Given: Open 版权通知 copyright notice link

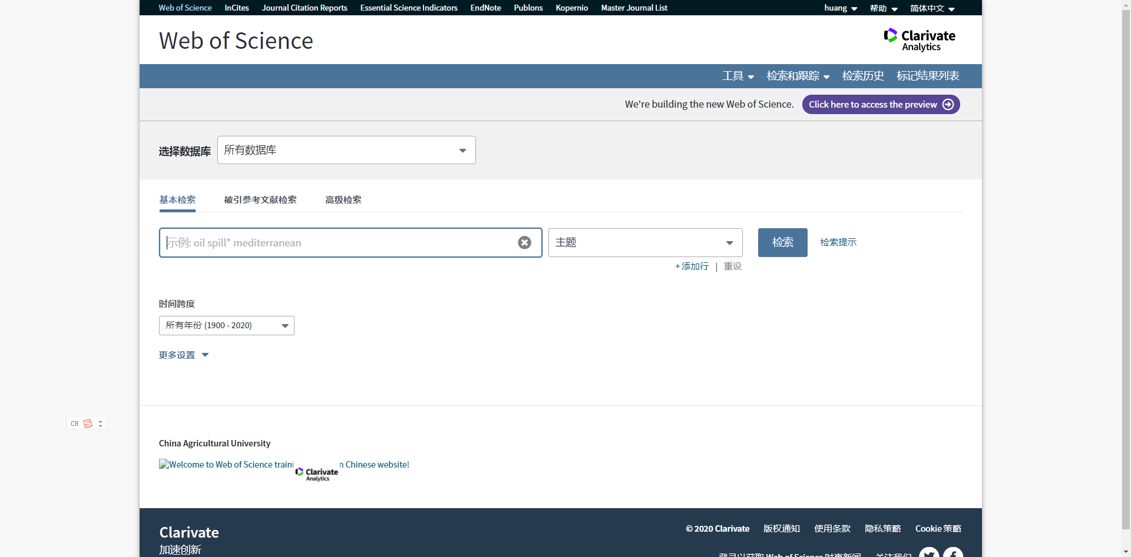Looking at the screenshot, I should pos(782,529).
